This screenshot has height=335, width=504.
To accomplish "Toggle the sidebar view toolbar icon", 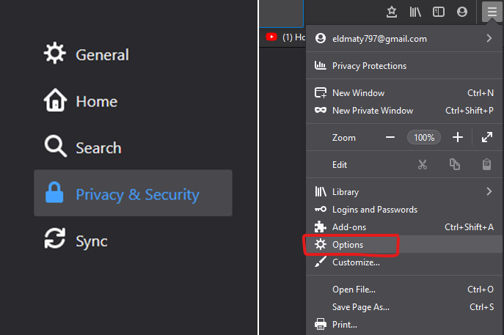I will 439,12.
